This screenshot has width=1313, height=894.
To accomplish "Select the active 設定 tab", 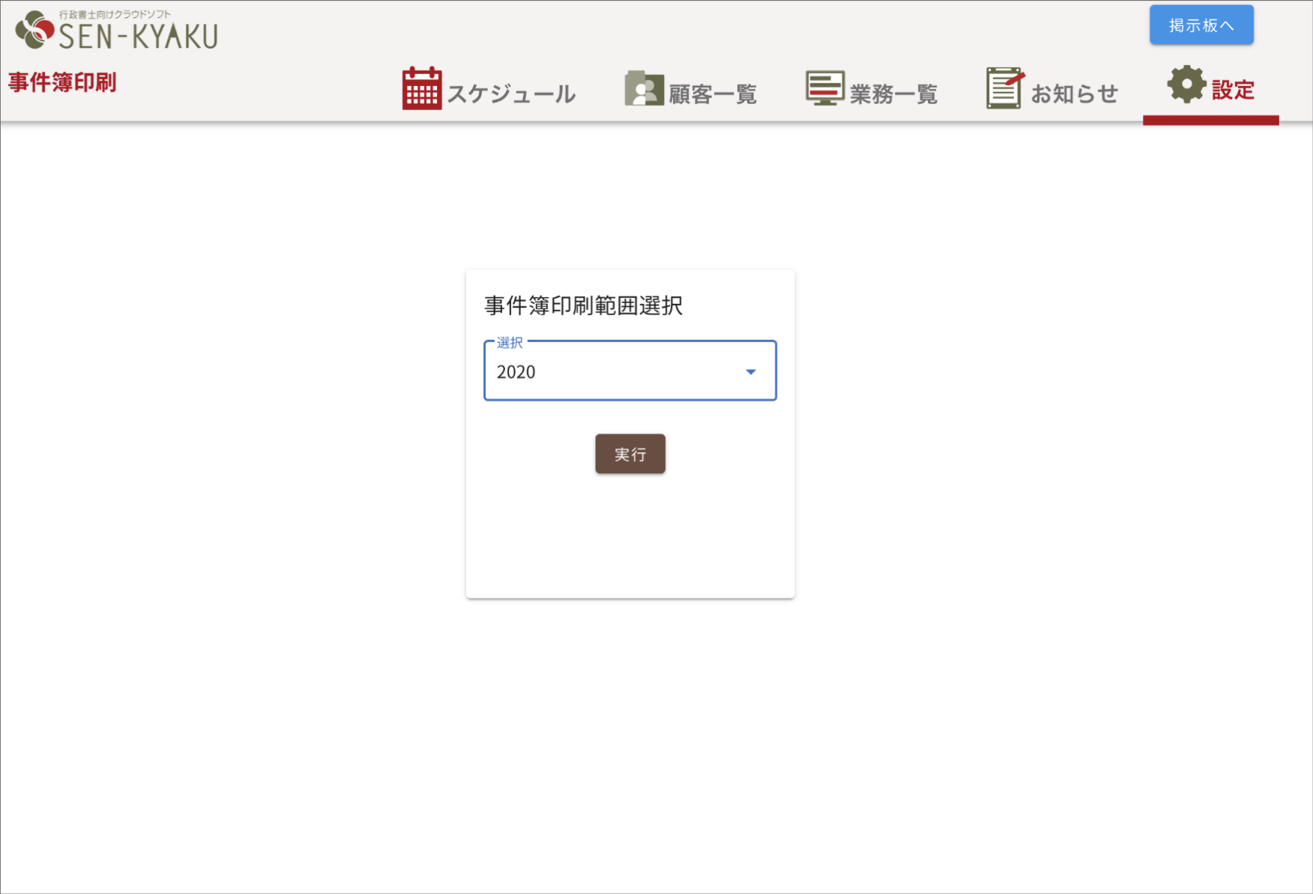I will 1232,90.
